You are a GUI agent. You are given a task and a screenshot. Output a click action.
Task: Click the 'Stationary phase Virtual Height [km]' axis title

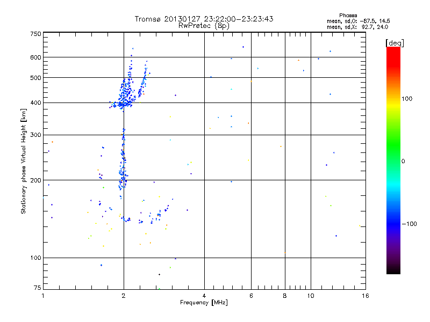[24, 162]
